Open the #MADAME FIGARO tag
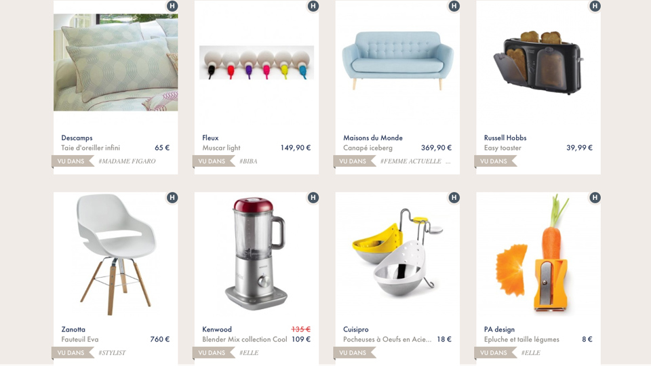 pos(127,161)
